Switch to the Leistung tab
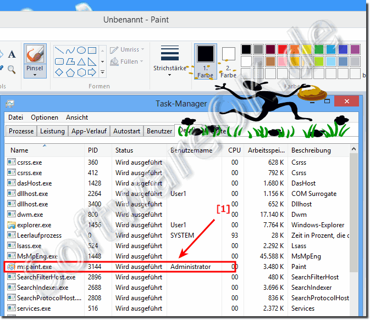The width and height of the screenshot is (370, 320). point(52,131)
